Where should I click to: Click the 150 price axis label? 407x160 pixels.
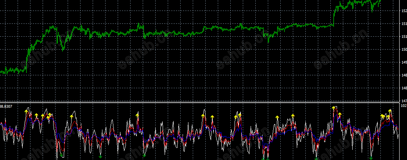[404, 50]
